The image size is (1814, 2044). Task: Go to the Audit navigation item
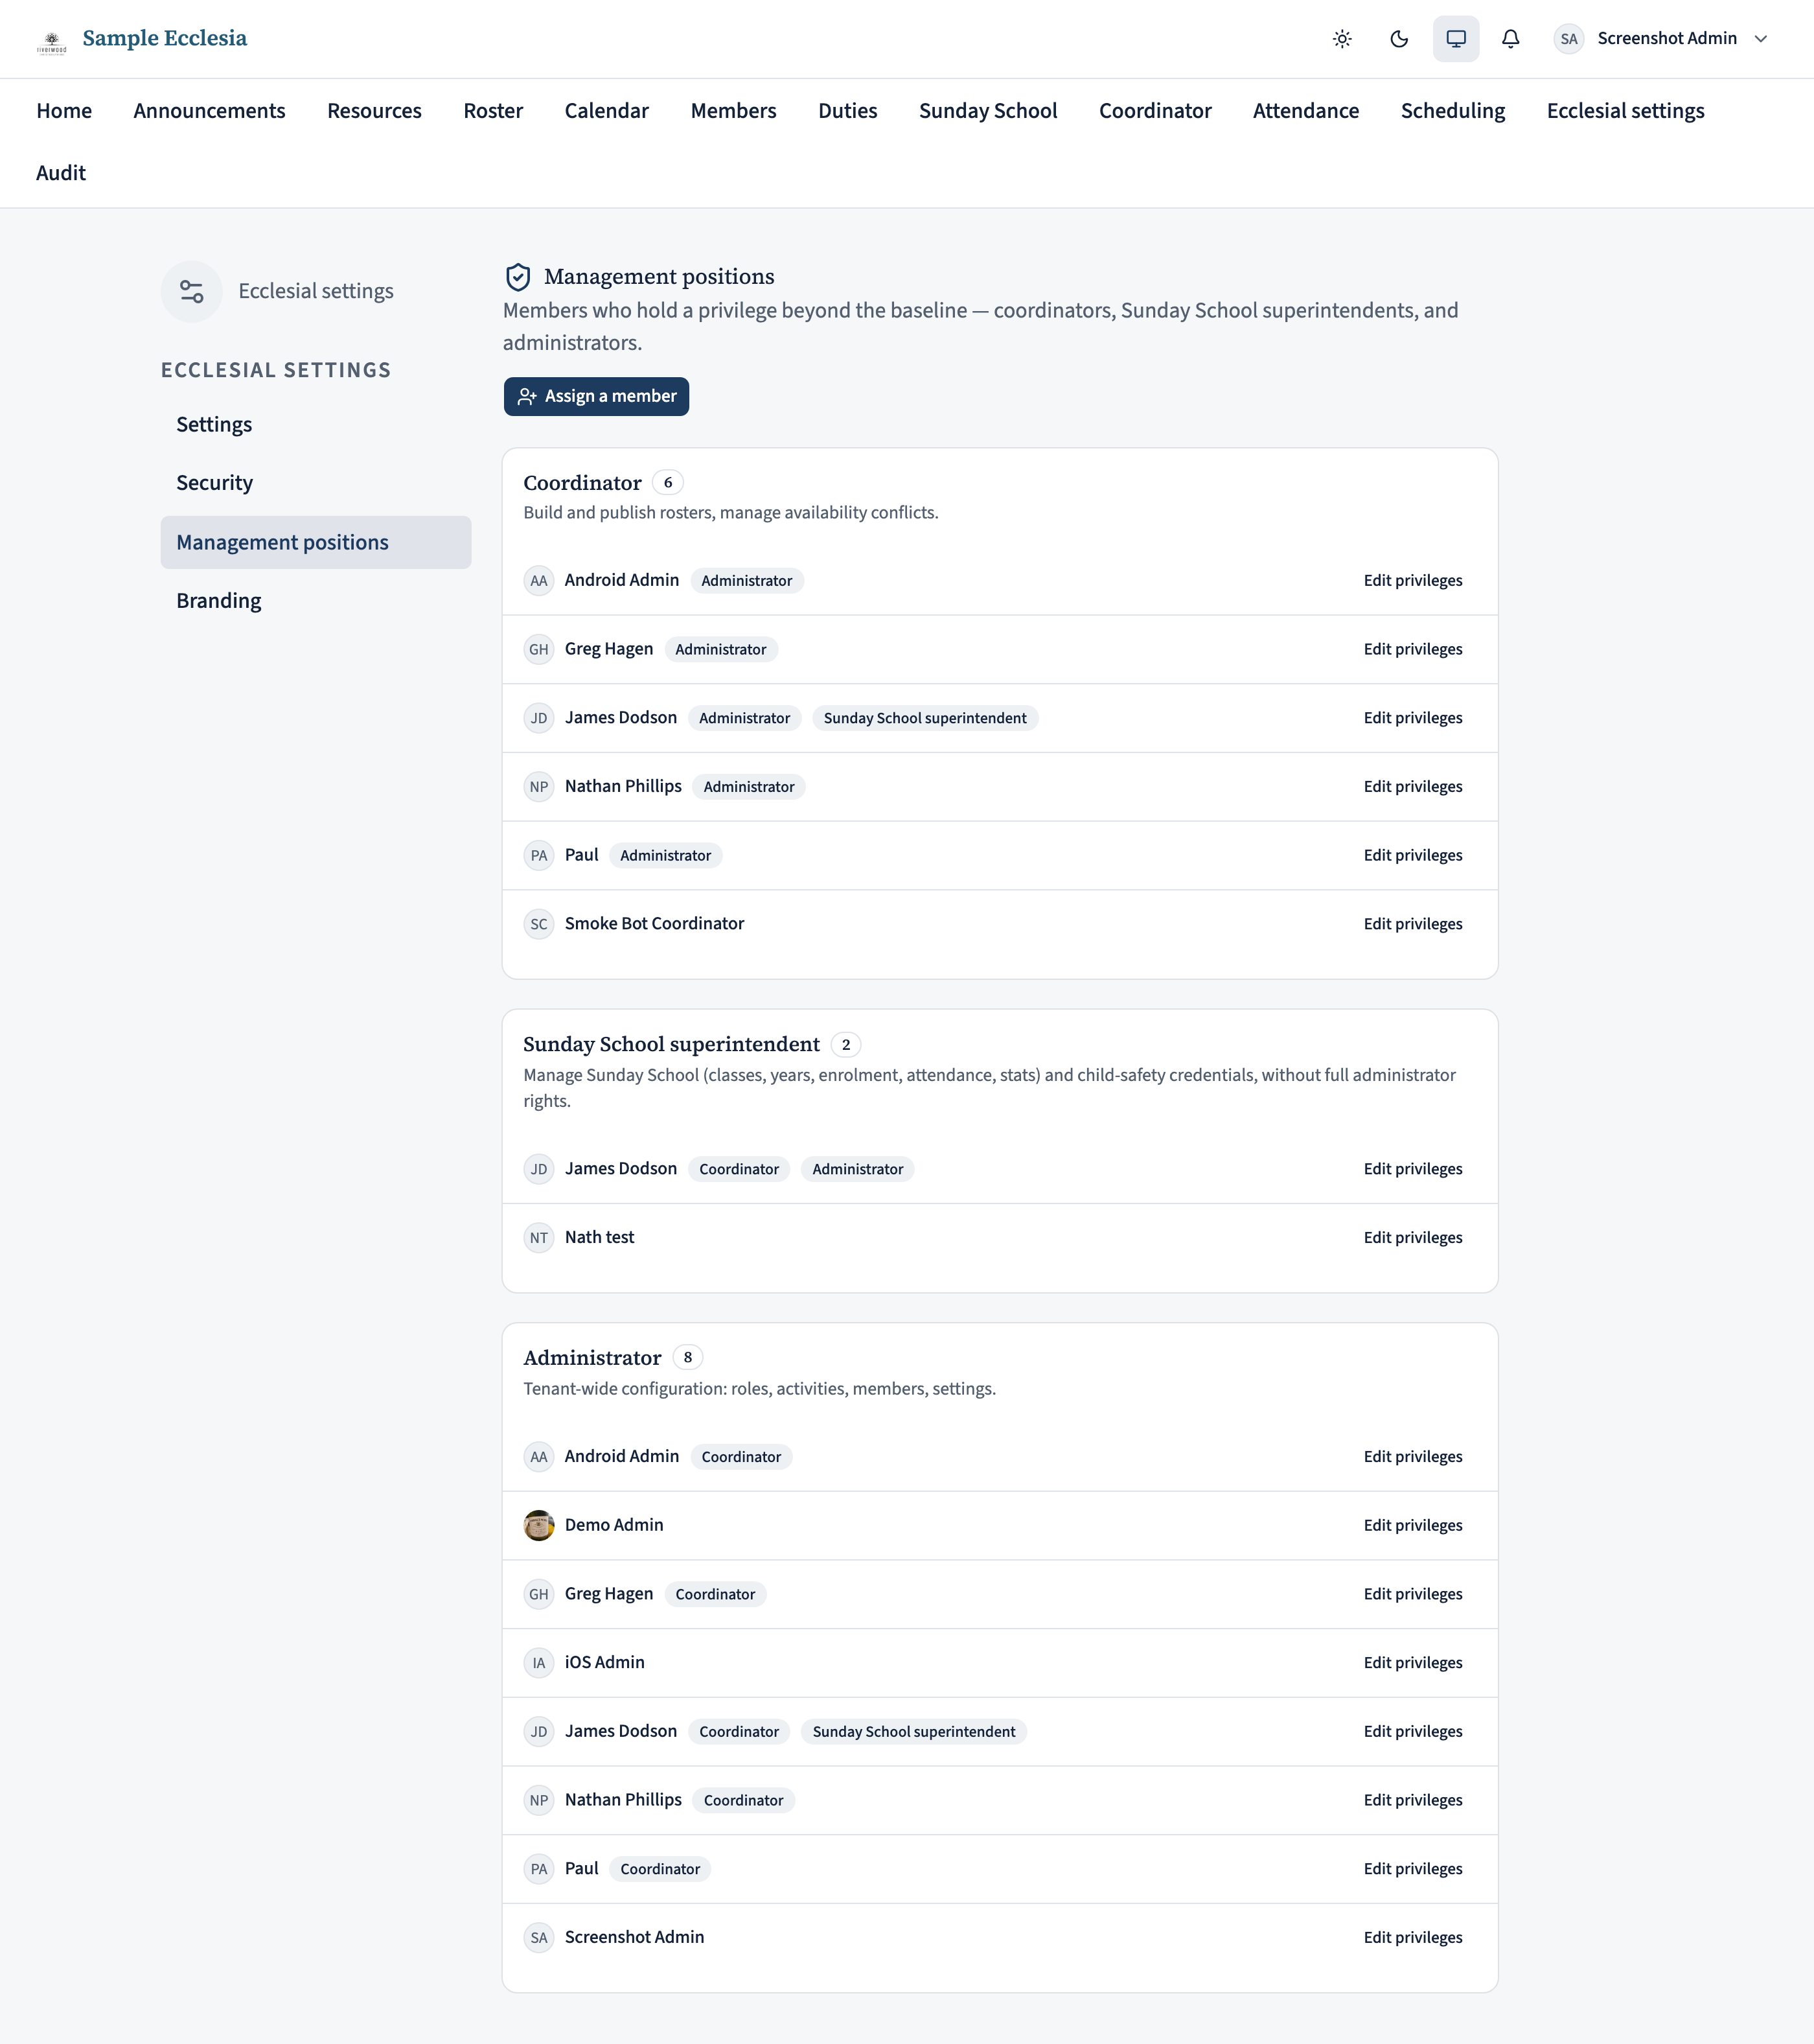tap(61, 173)
